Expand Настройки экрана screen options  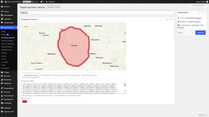pos(198,5)
